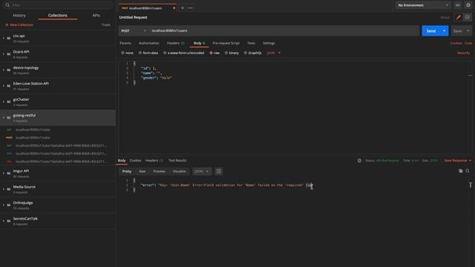Open the Save Response dropdown
The height and width of the screenshot is (267, 475).
(x=457, y=160)
